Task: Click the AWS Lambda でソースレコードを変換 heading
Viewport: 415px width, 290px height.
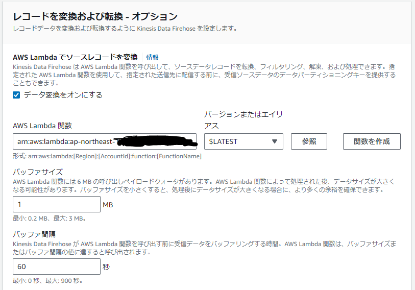Action: tap(75, 57)
